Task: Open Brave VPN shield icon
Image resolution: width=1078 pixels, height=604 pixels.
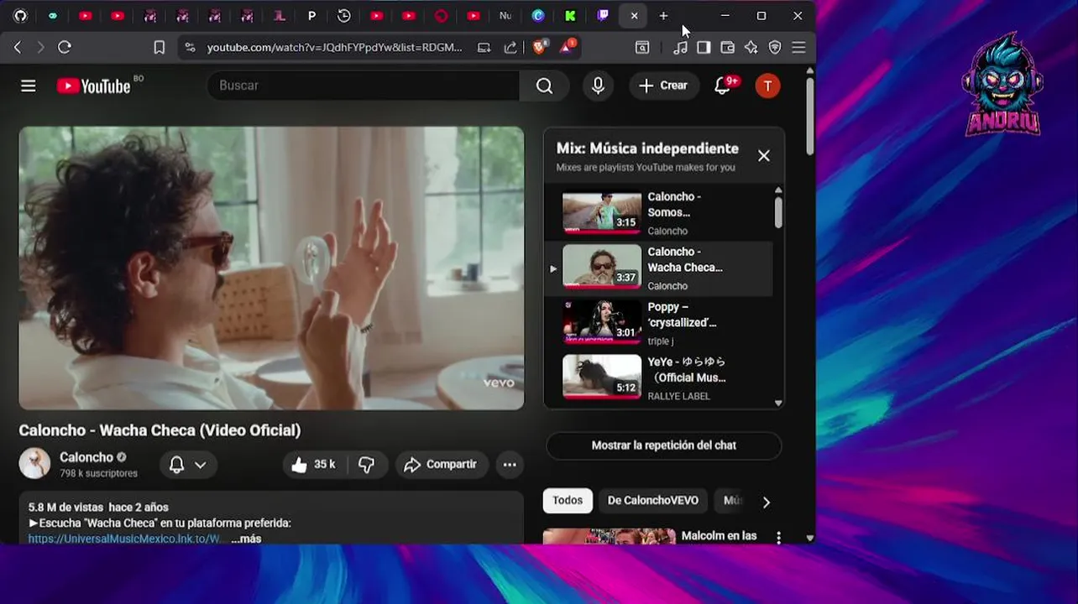Action: coord(775,47)
